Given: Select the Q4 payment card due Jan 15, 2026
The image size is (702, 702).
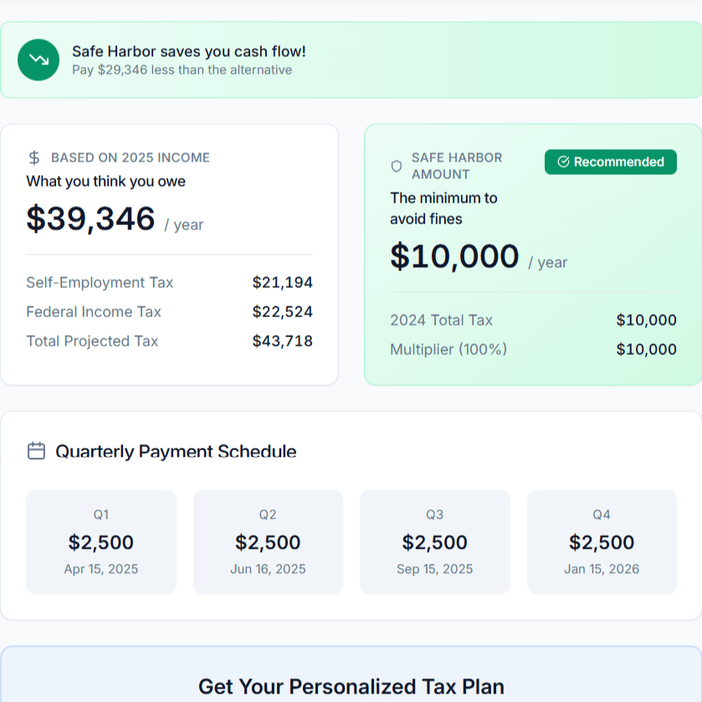Looking at the screenshot, I should tap(602, 542).
